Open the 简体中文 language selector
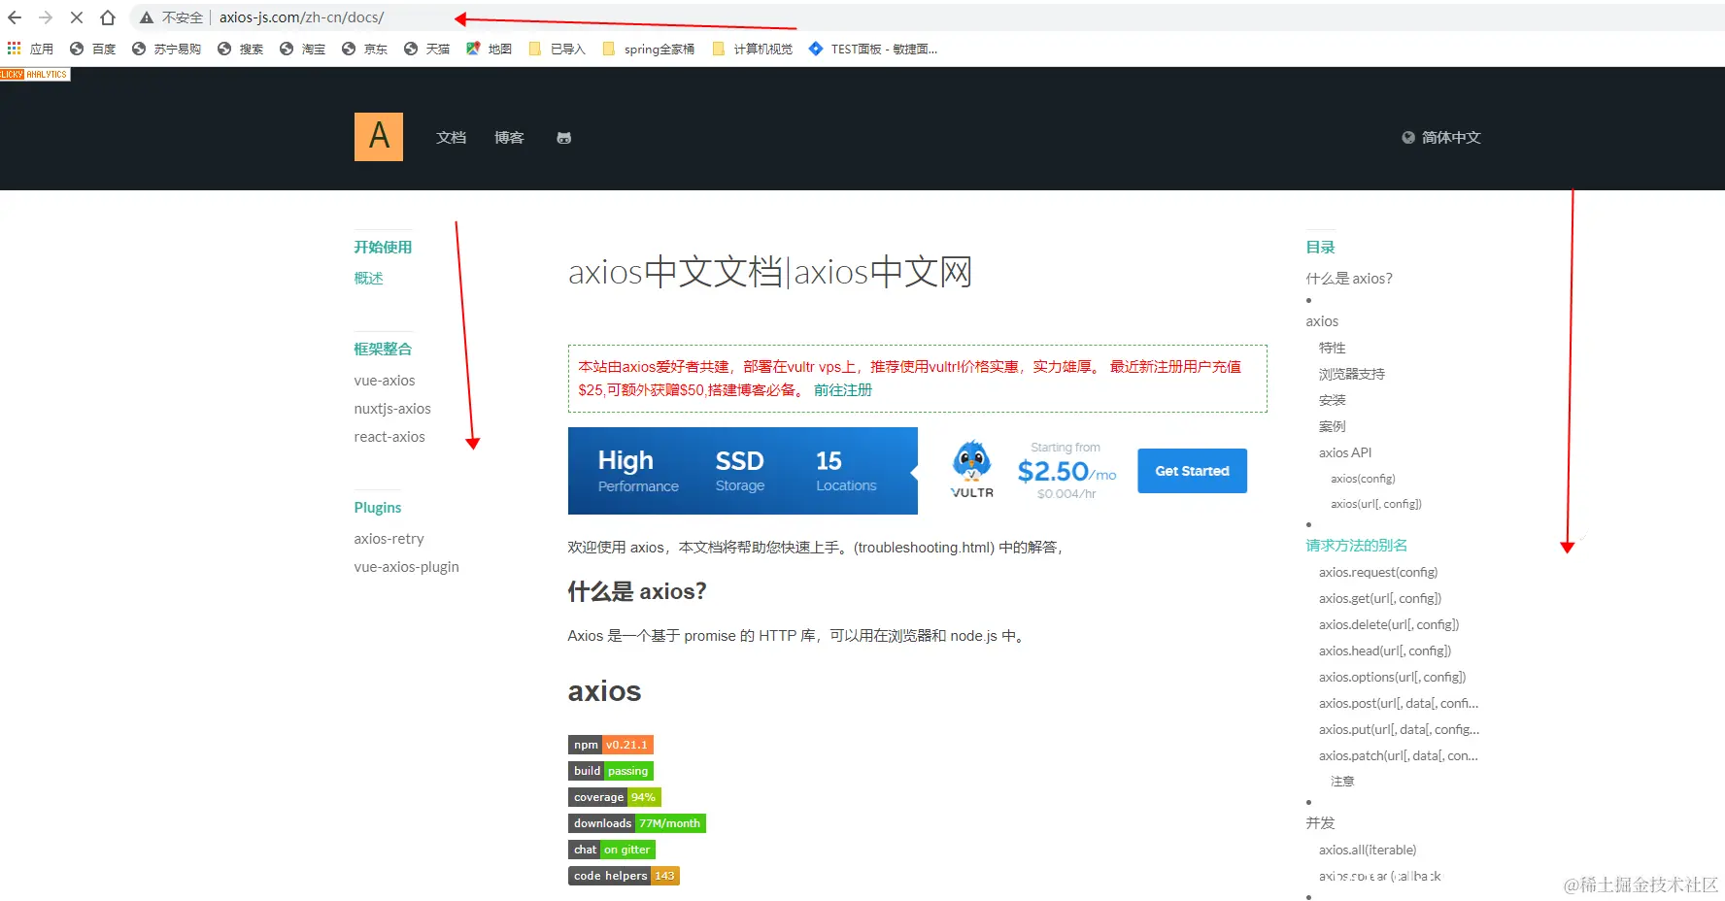 pyautogui.click(x=1441, y=138)
